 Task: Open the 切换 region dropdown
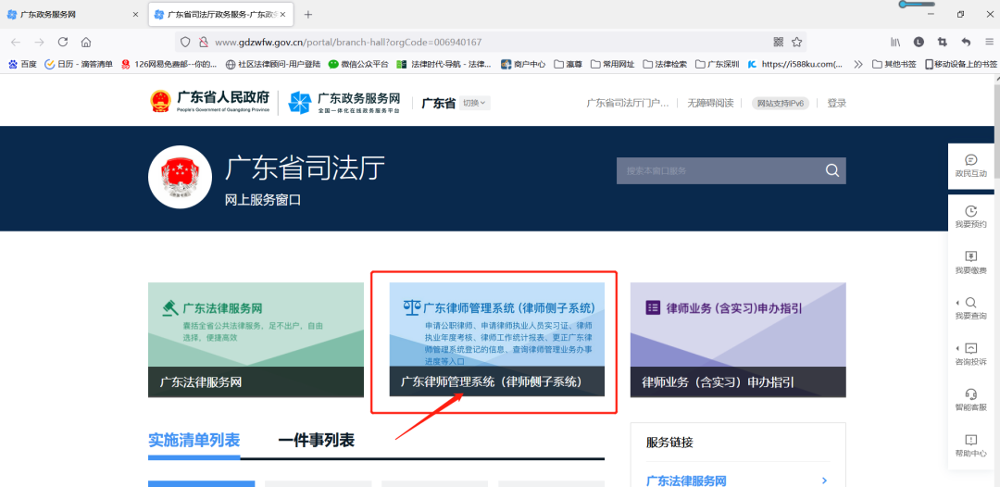pyautogui.click(x=474, y=103)
